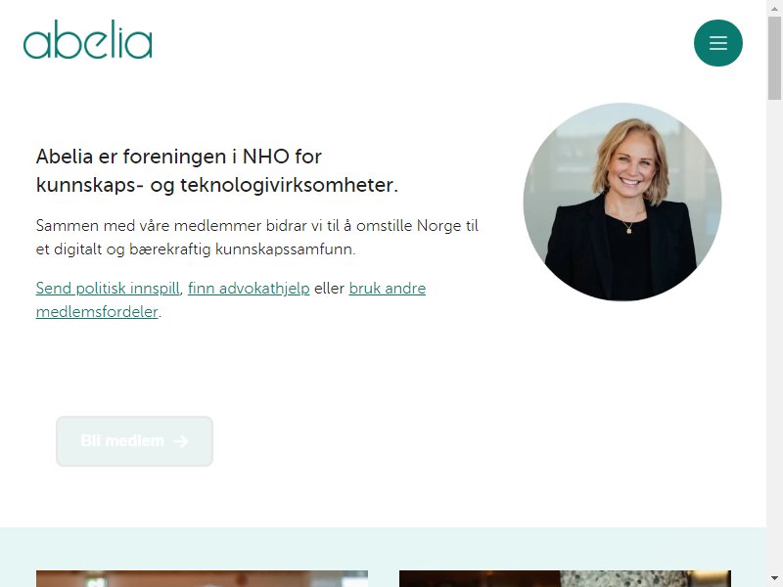Viewport: 783px width, 587px height.
Task: Open the right article thumbnail at bottom
Action: coord(566,579)
